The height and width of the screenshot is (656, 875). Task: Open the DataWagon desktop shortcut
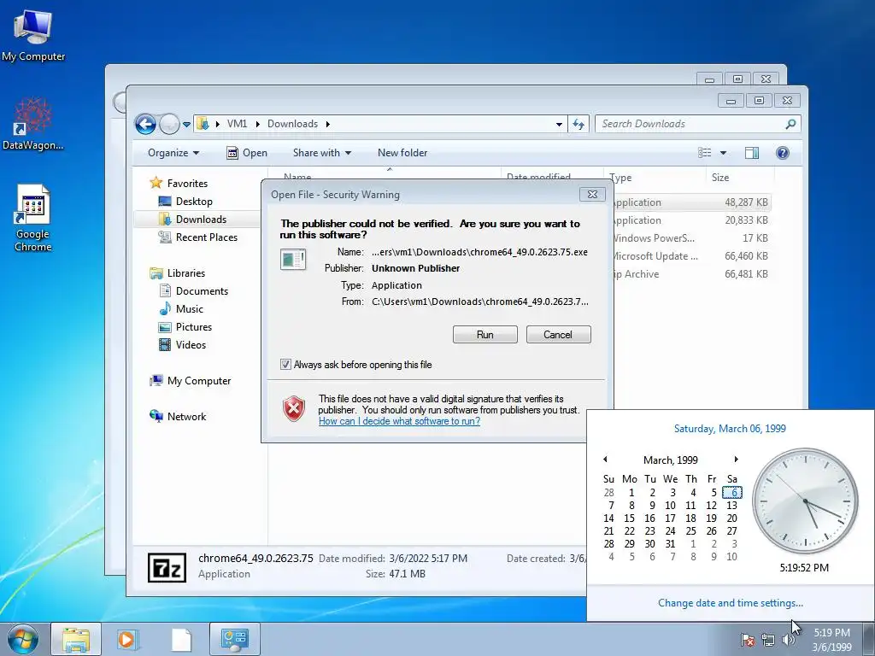tap(33, 124)
